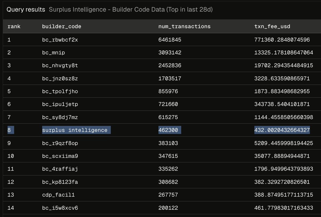Click transaction count 383103
321x217 pixels.
click(168, 143)
